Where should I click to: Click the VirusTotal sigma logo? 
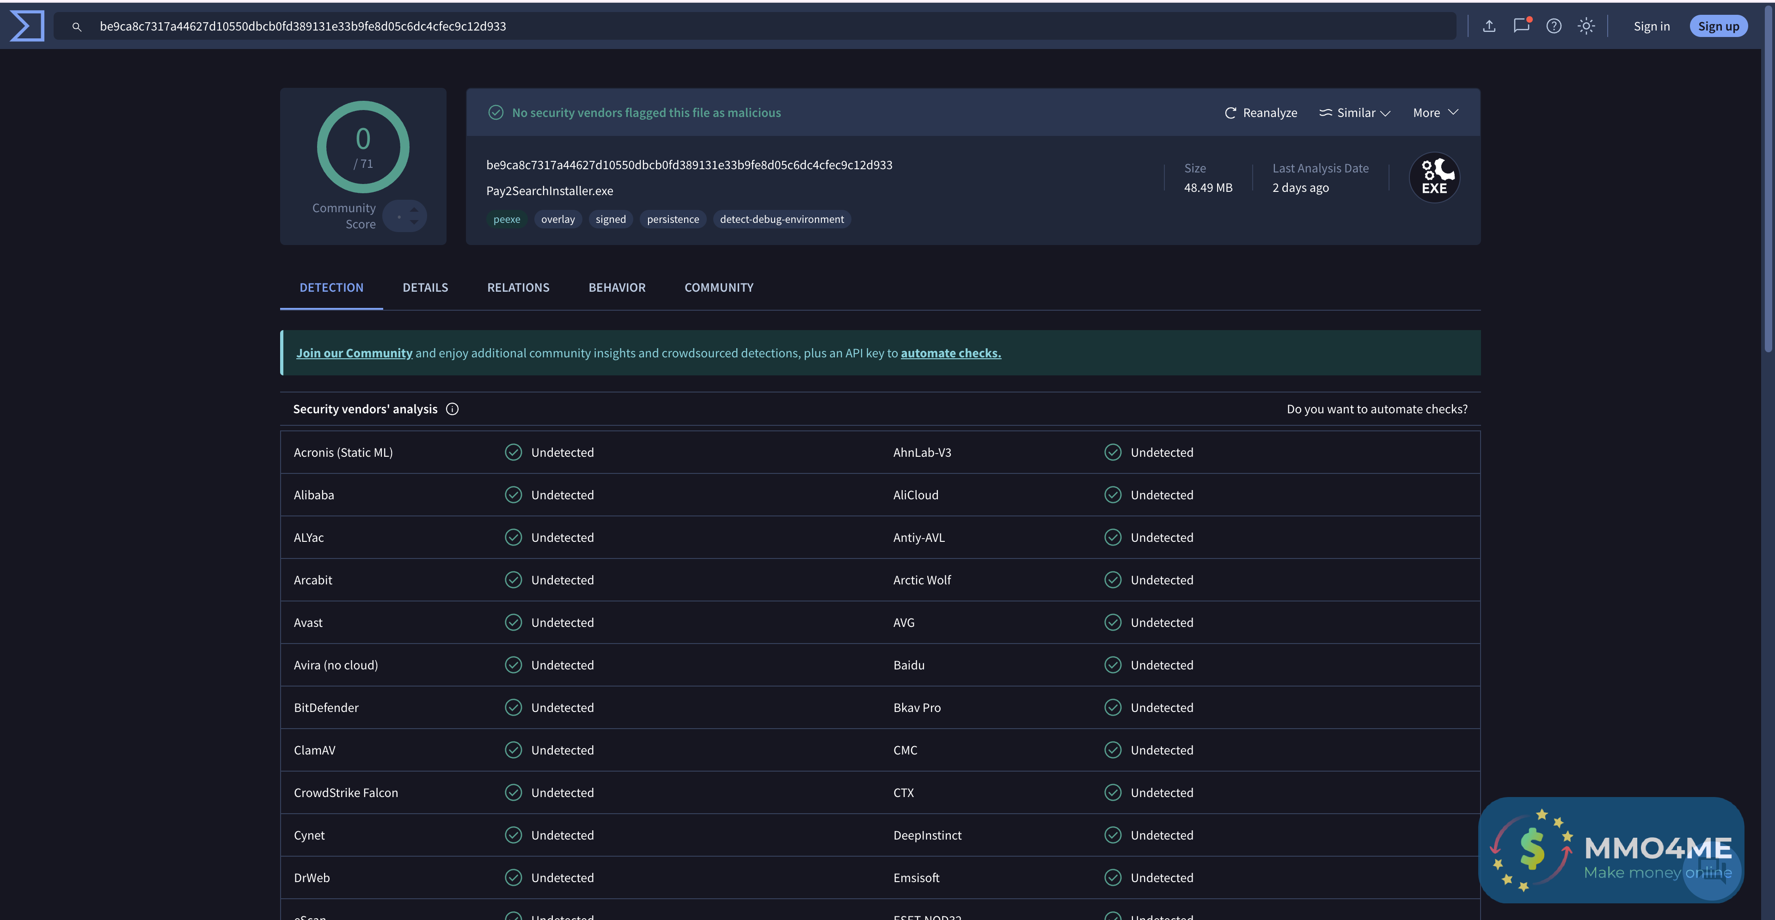click(x=27, y=25)
